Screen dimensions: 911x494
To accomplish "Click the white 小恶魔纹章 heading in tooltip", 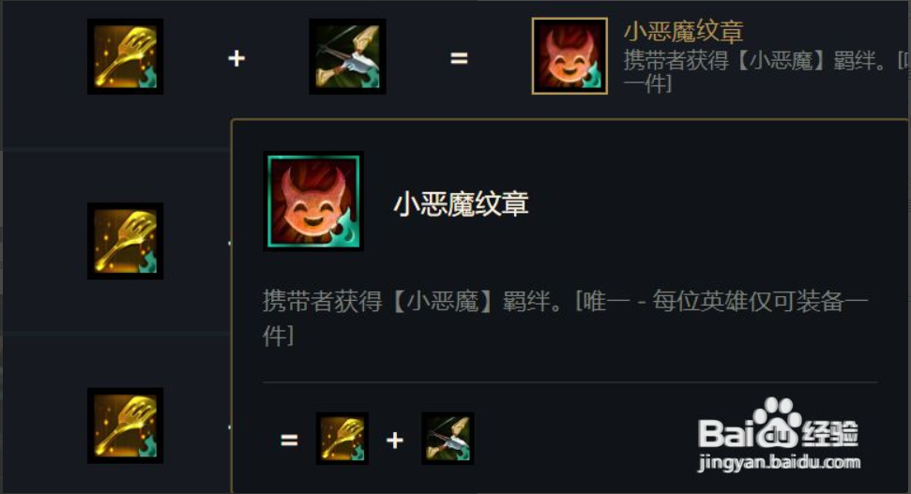I will (461, 204).
